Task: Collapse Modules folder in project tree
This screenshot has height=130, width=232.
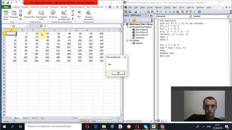Action: coord(127,40)
